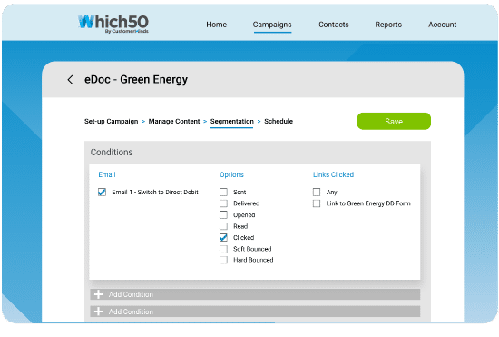Check the Hard Bounced option
The width and height of the screenshot is (499, 337).
point(223,260)
